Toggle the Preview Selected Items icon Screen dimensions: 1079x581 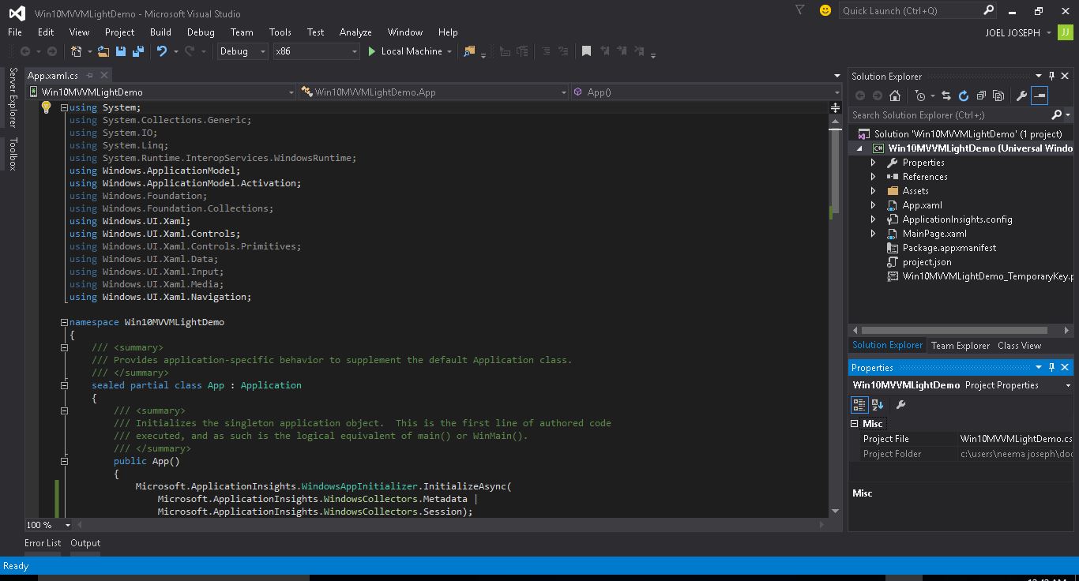click(x=1040, y=96)
